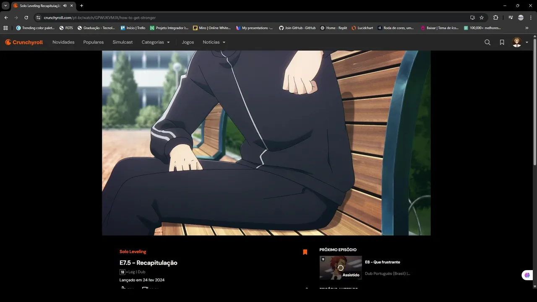
Task: Go back with the browser back arrow
Action: 6,18
